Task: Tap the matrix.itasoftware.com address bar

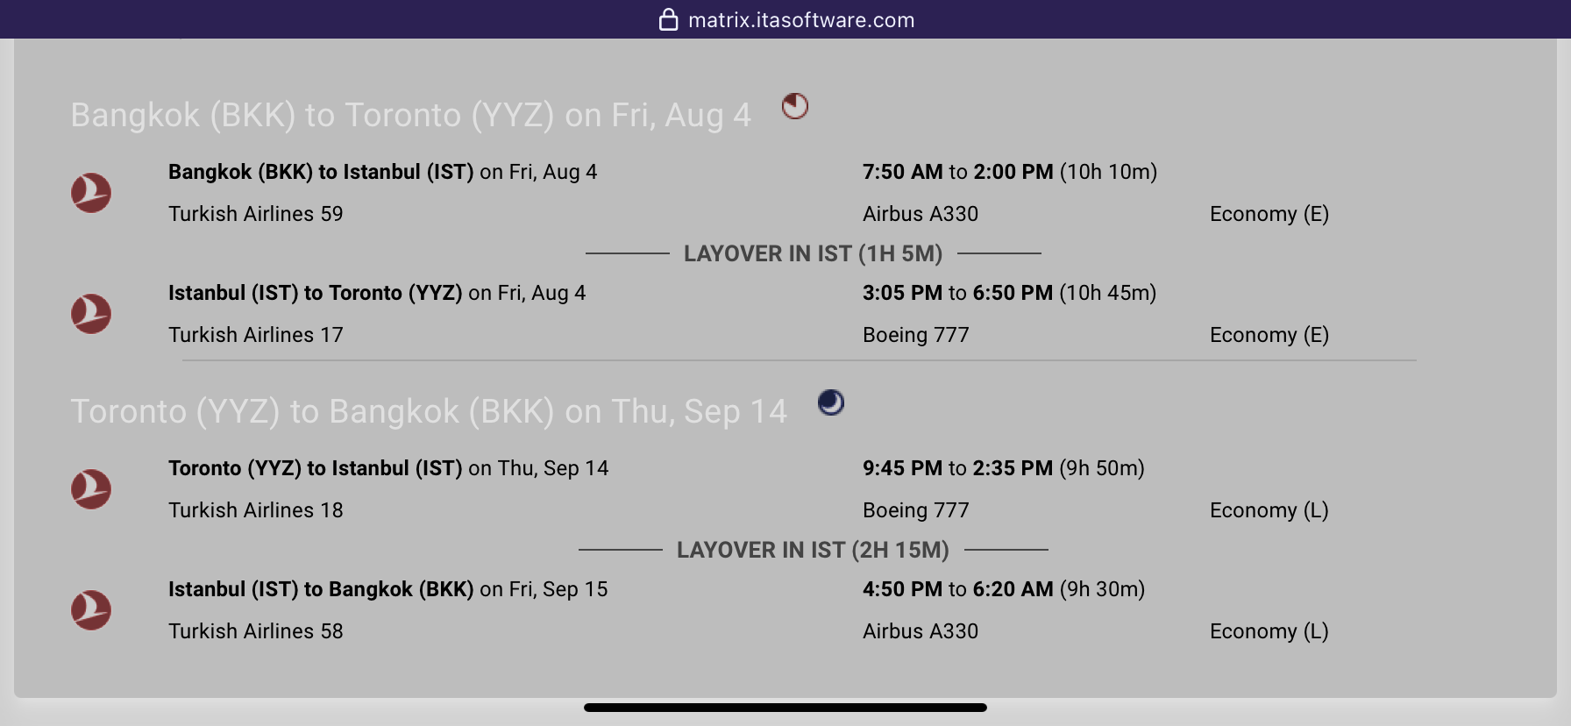Action: pos(785,19)
